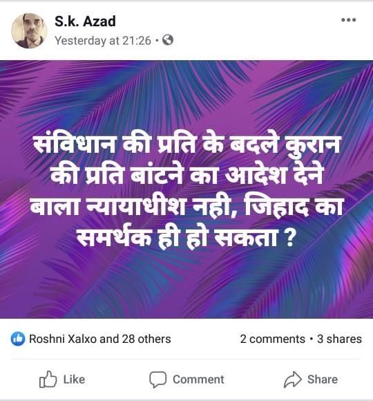Viewport: 373px width, 401px height.
Task: Click the Comment speech bubble icon
Action: (x=158, y=380)
